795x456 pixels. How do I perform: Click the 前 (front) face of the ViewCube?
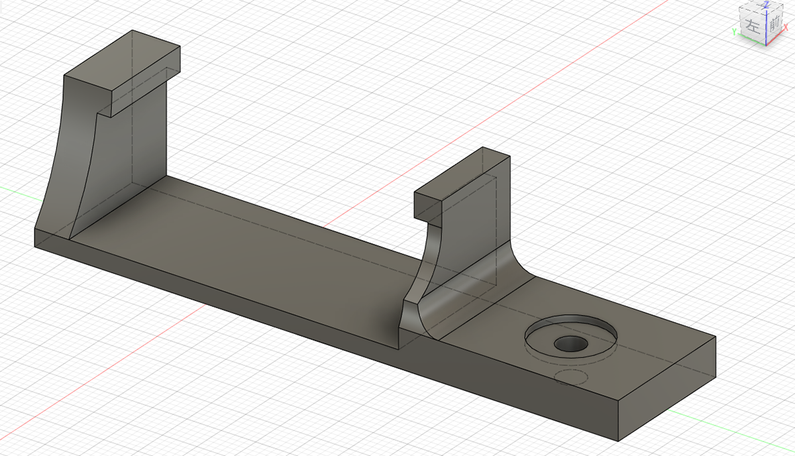[775, 27]
